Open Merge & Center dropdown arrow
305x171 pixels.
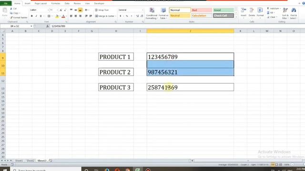click(116, 16)
